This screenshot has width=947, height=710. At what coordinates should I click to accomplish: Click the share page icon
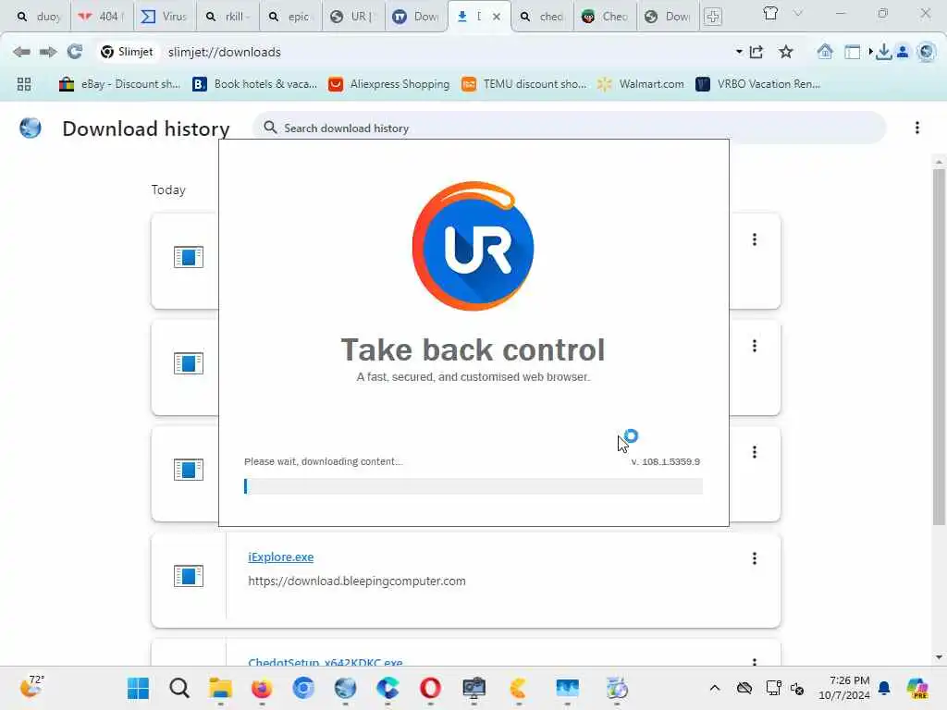(x=756, y=52)
